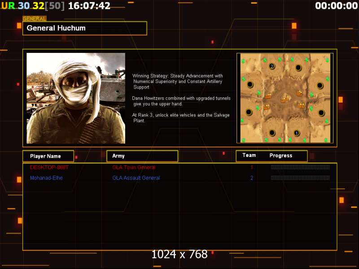Click team number 2 in blue row
Screen dimensions: 359x269
[x=252, y=178]
